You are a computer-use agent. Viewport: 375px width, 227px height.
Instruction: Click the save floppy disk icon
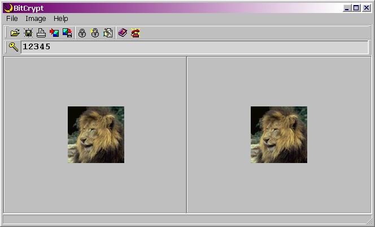pos(28,33)
